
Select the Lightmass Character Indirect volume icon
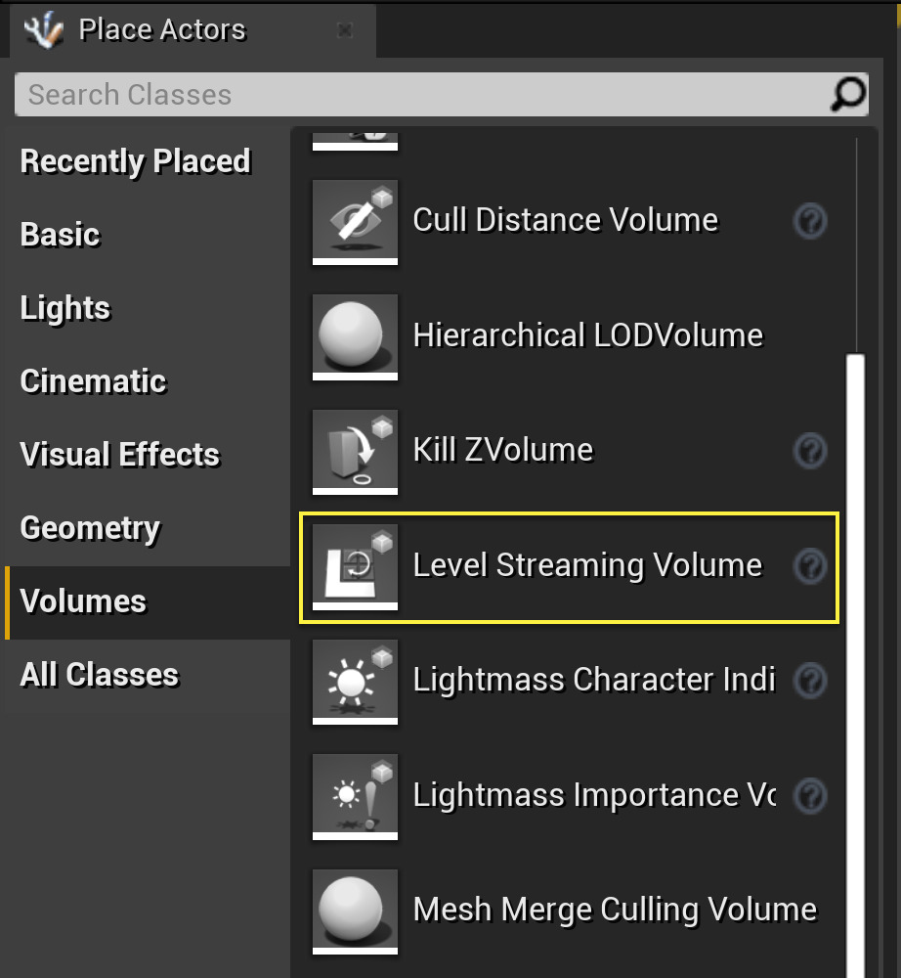pos(355,682)
